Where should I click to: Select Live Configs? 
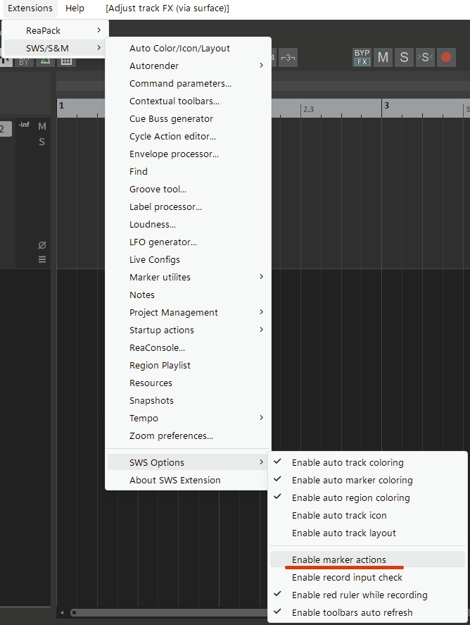[x=189, y=259]
